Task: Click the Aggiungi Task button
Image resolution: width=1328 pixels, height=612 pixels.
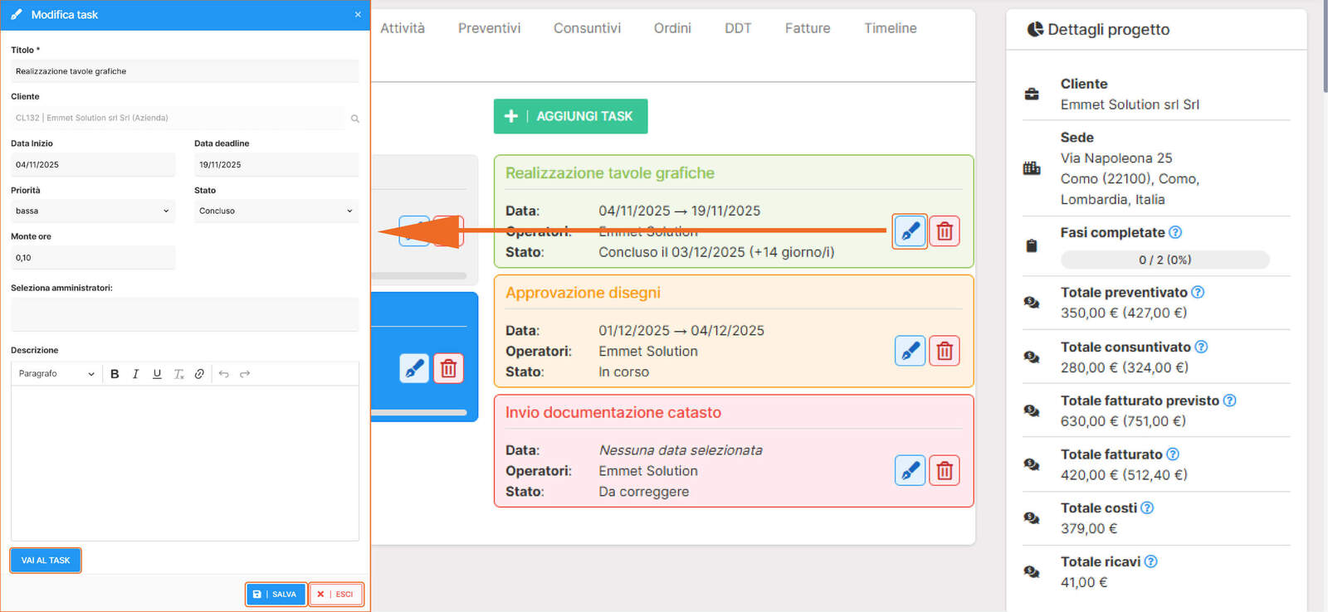Action: click(570, 116)
